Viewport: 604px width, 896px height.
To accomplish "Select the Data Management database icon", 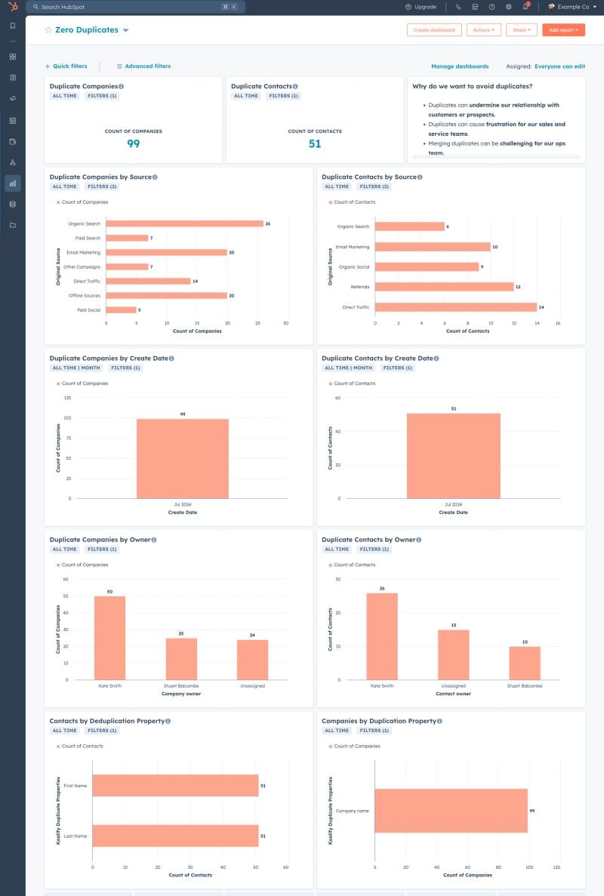I will click(11, 204).
